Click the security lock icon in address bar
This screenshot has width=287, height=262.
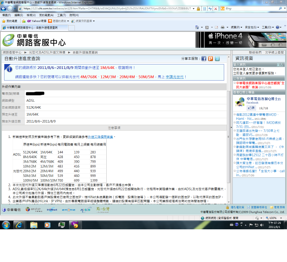[198, 9]
